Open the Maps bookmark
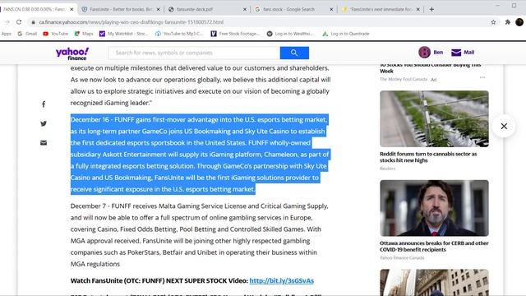 (x=84, y=34)
